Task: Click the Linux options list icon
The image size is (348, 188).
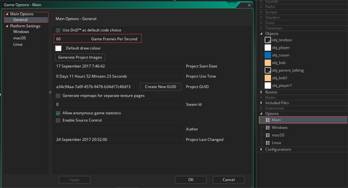Action: 268,143
